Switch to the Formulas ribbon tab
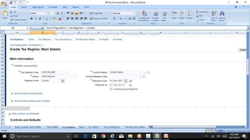The height and width of the screenshot is (140, 250). point(53,7)
